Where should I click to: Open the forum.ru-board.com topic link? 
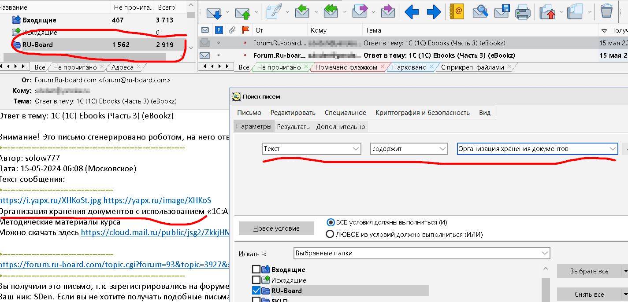point(115,265)
